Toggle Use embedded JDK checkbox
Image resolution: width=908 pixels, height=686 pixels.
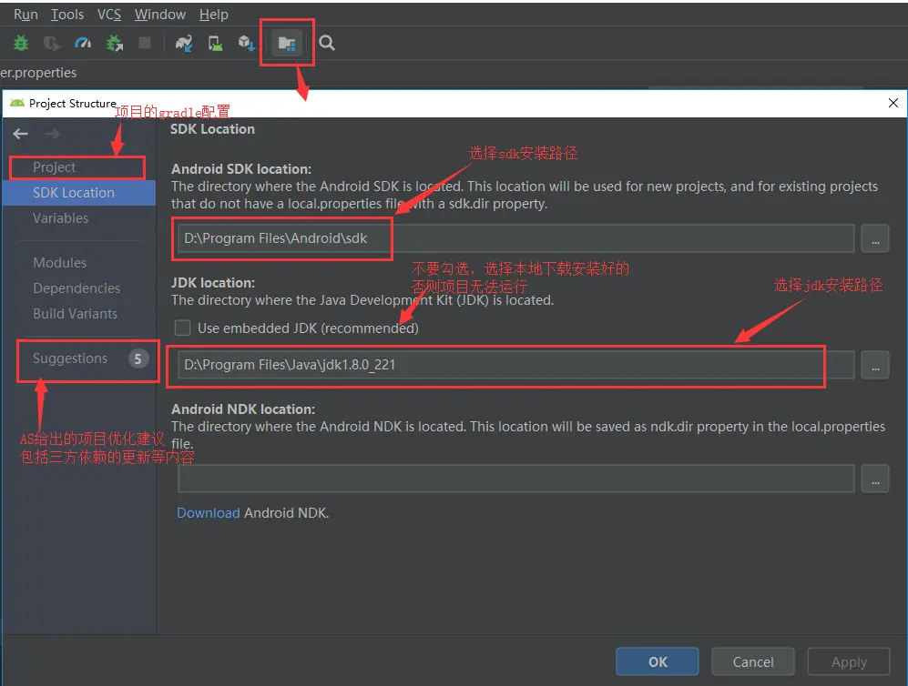[x=182, y=328]
